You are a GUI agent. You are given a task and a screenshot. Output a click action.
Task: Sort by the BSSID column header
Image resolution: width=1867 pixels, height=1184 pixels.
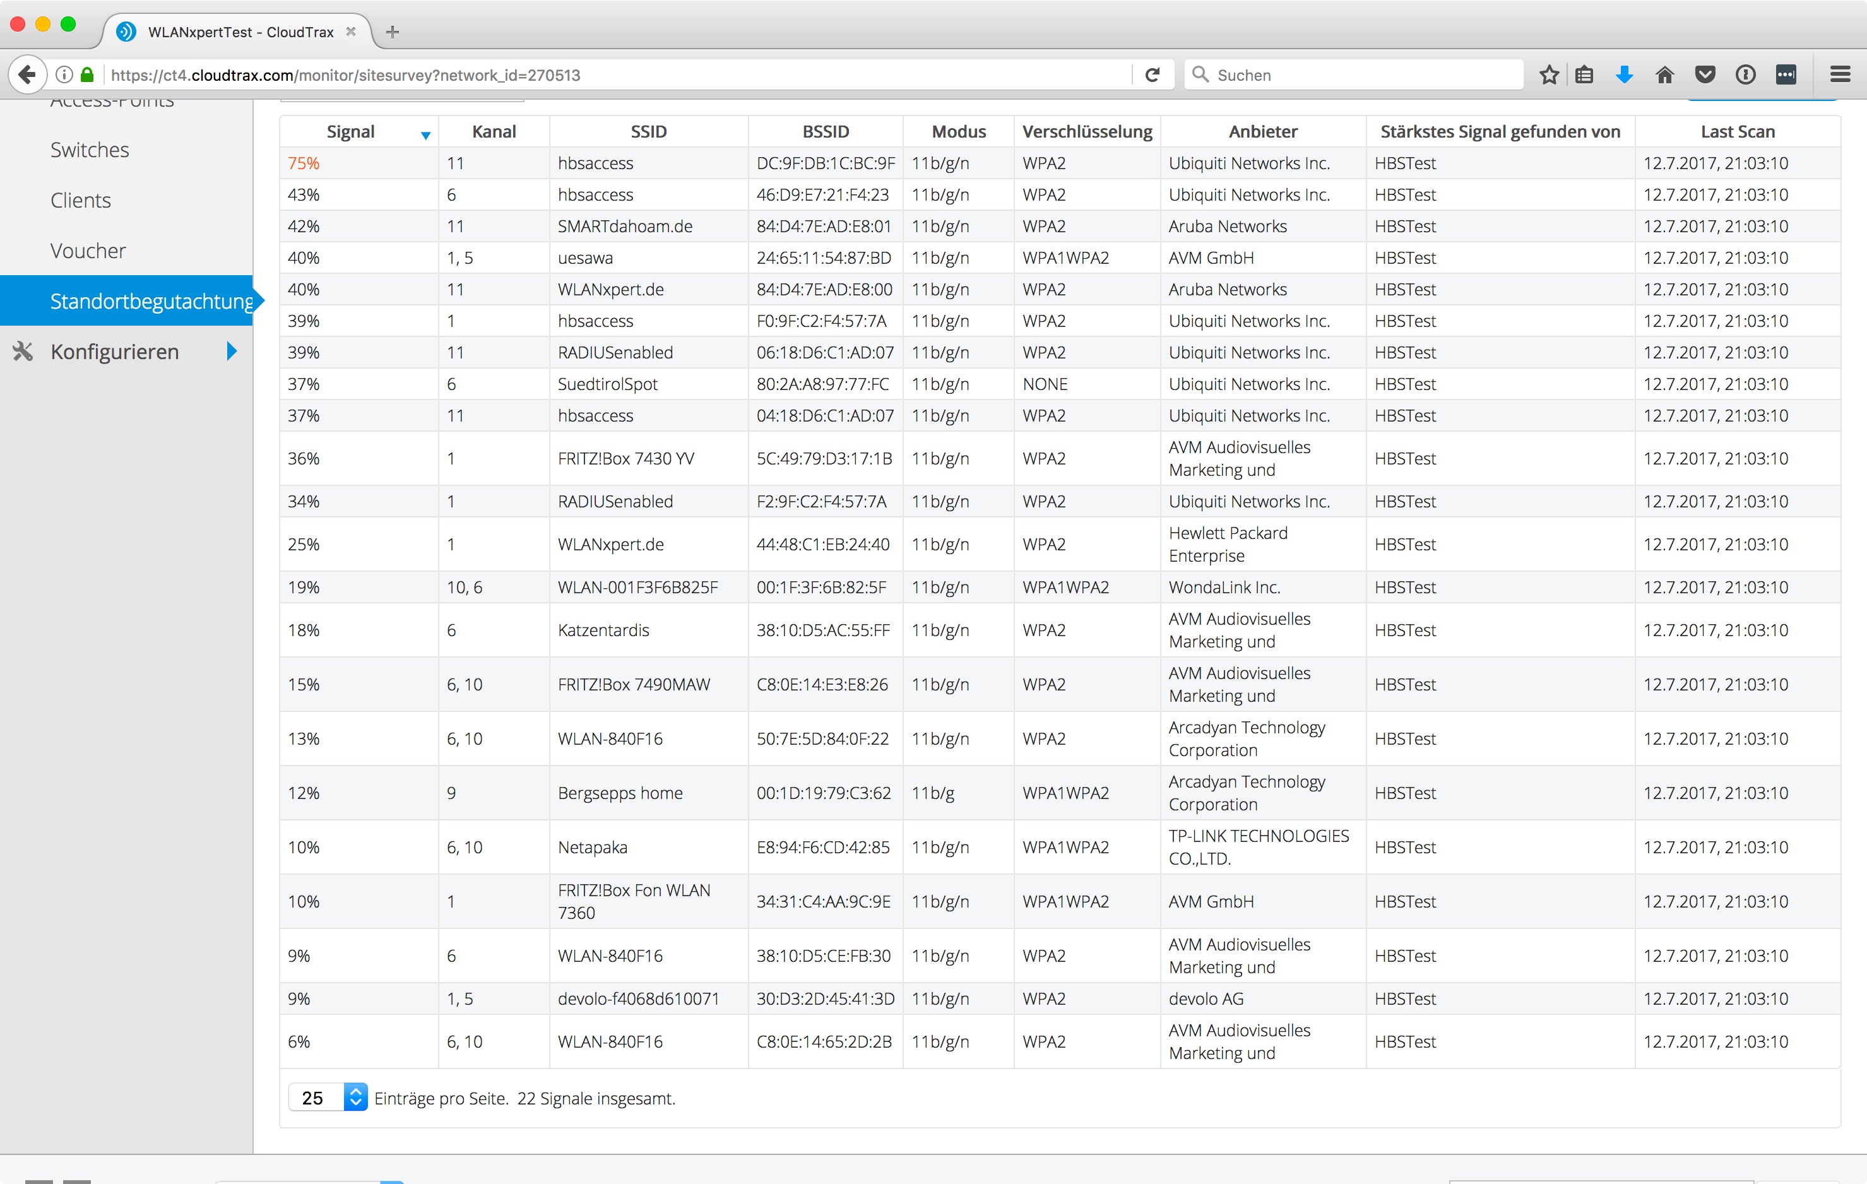click(826, 131)
